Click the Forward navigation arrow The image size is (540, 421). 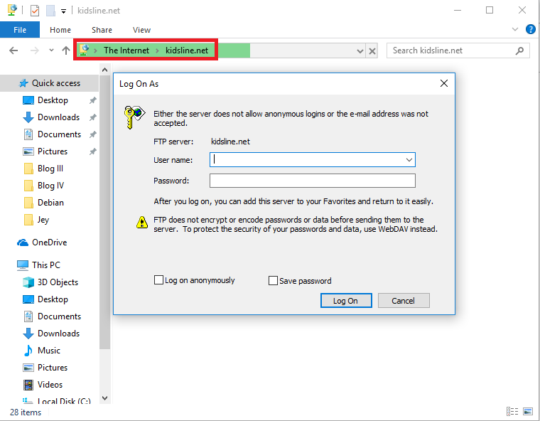(x=34, y=50)
